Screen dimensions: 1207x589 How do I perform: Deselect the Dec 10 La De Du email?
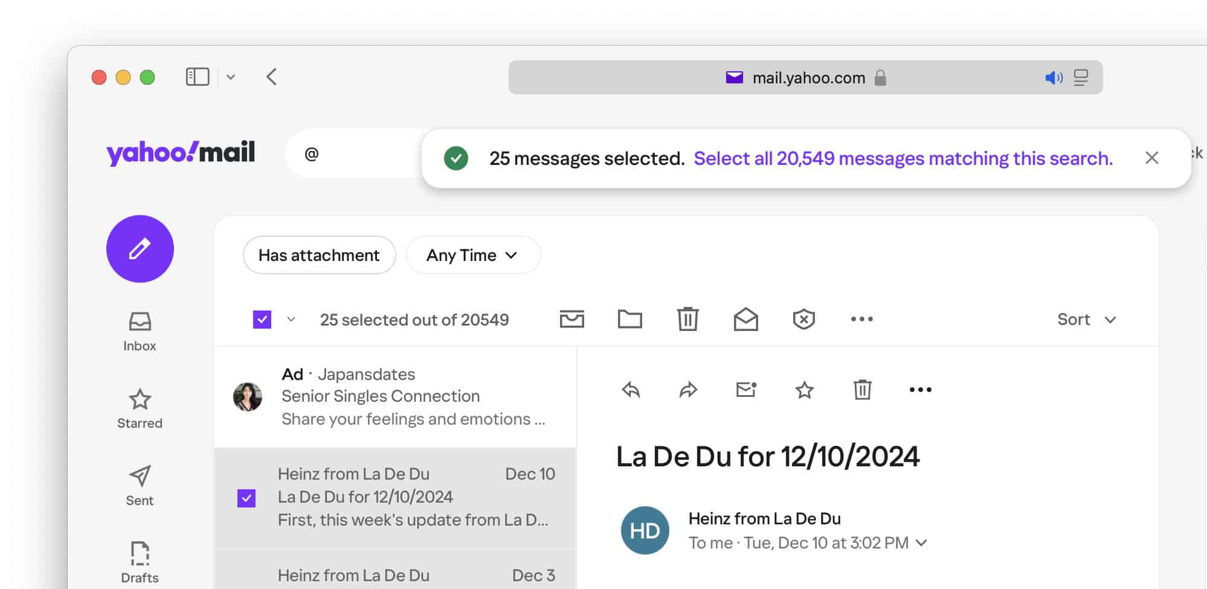(x=246, y=498)
